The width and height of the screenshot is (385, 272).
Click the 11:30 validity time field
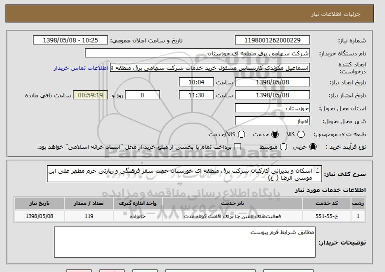tap(196, 95)
